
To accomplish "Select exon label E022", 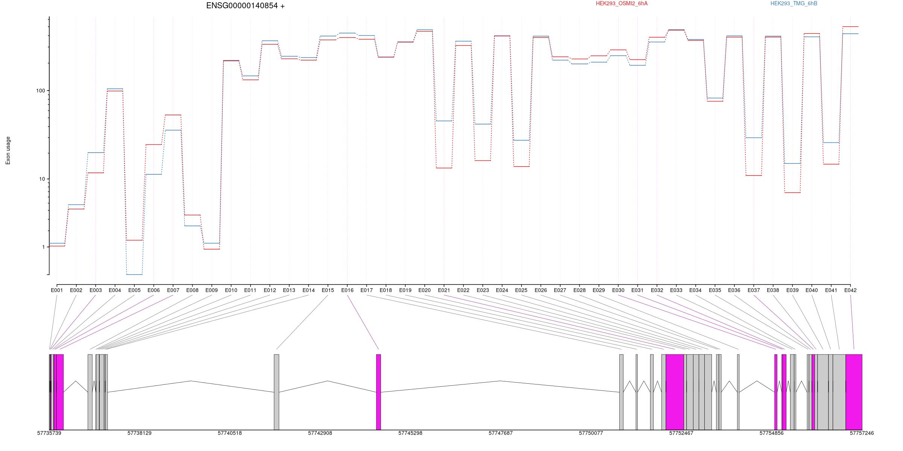I will (x=463, y=290).
